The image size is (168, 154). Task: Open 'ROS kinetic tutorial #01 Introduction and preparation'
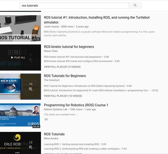(73, 57)
